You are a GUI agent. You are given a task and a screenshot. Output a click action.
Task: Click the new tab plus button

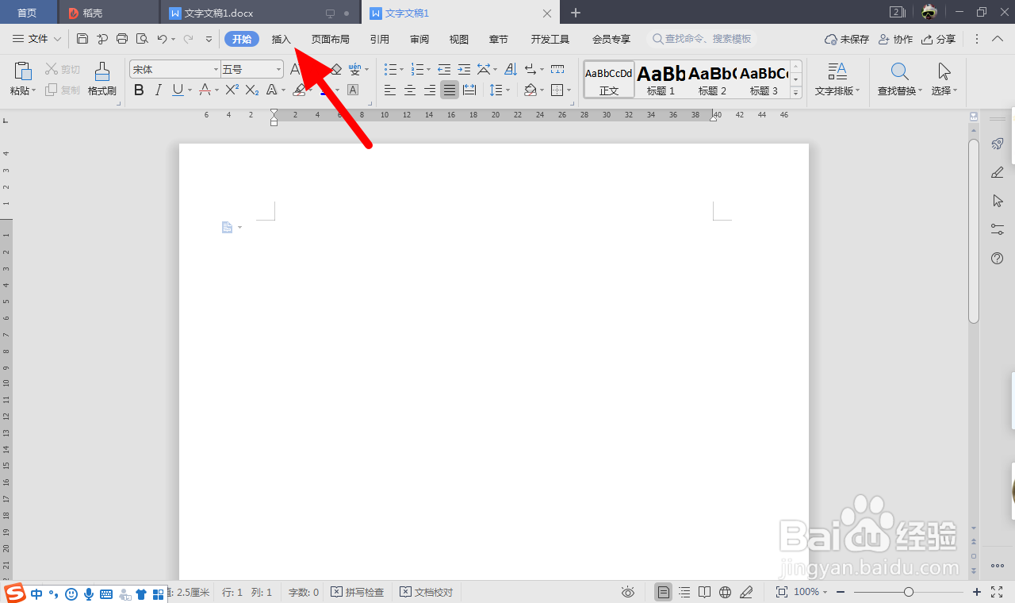(576, 13)
